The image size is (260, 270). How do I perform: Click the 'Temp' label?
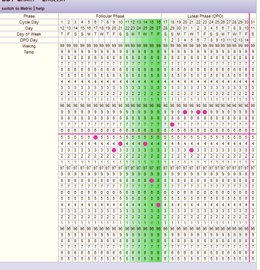click(29, 52)
